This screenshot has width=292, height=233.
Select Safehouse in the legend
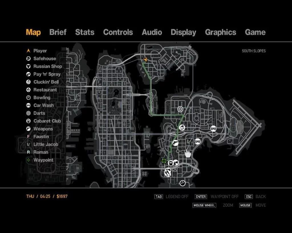41,59
